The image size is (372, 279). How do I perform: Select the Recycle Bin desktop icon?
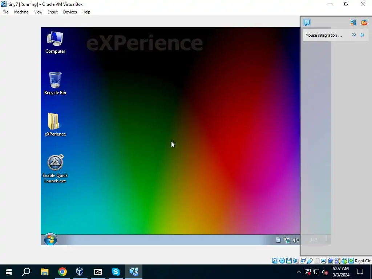[55, 83]
